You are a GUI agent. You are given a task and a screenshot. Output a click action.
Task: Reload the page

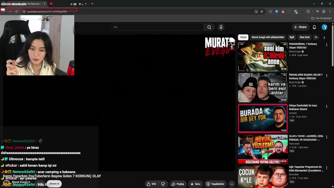(16, 11)
